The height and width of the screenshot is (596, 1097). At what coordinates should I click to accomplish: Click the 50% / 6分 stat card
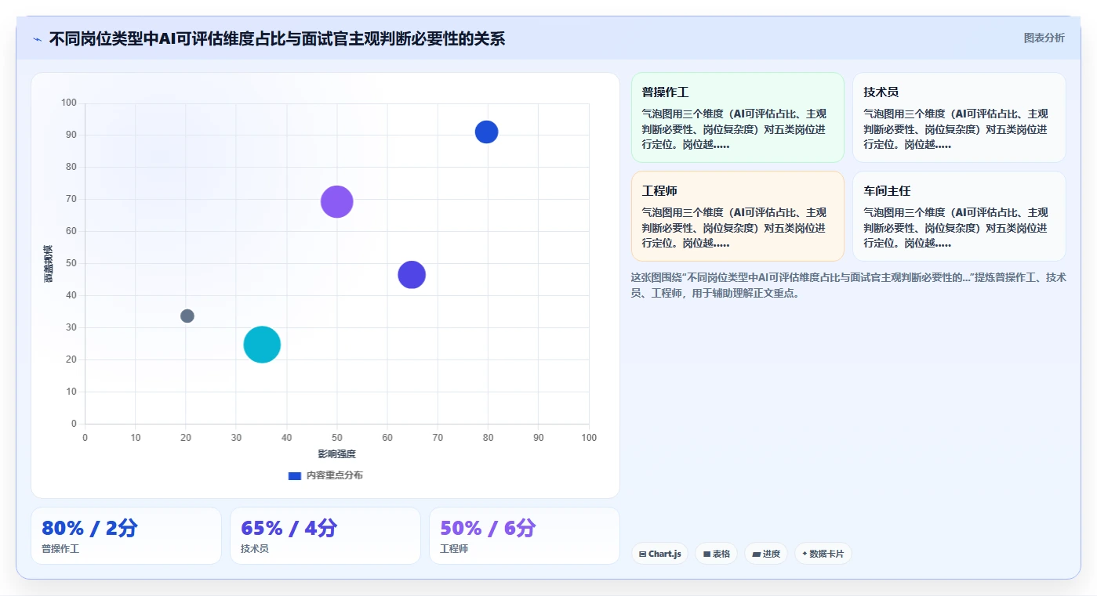click(x=525, y=536)
